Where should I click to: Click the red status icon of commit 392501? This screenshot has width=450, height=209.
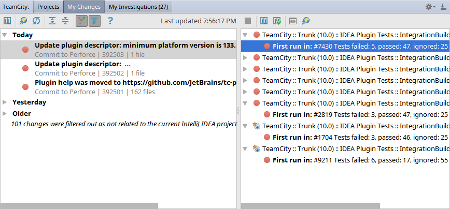25,87
